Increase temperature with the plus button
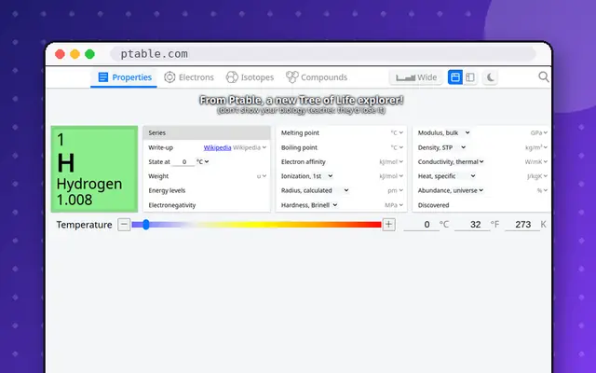Image resolution: width=596 pixels, height=373 pixels. tap(388, 225)
